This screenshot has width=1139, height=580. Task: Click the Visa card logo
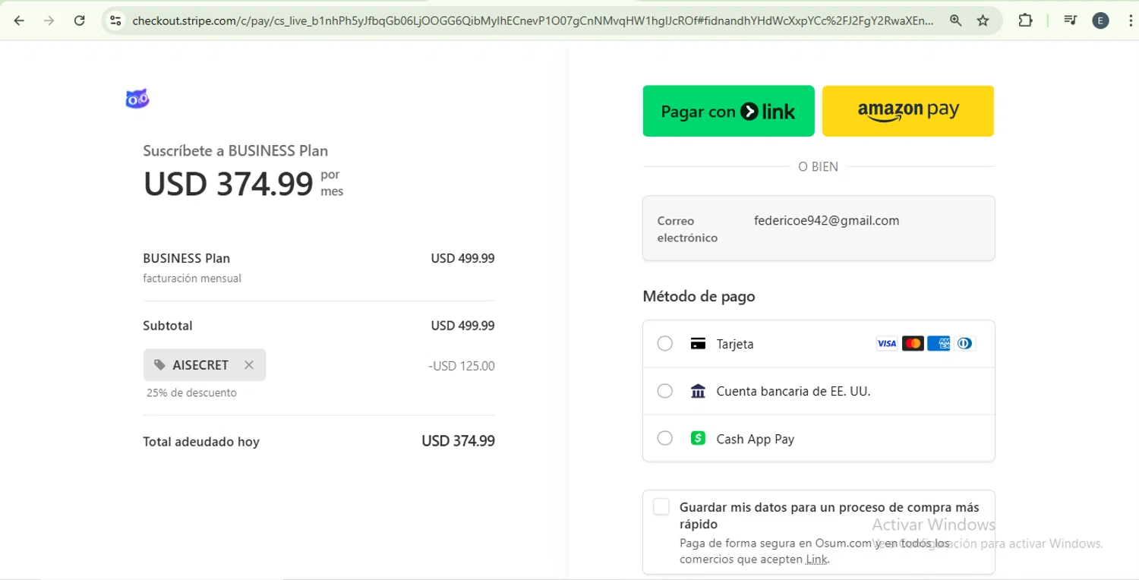click(x=886, y=344)
